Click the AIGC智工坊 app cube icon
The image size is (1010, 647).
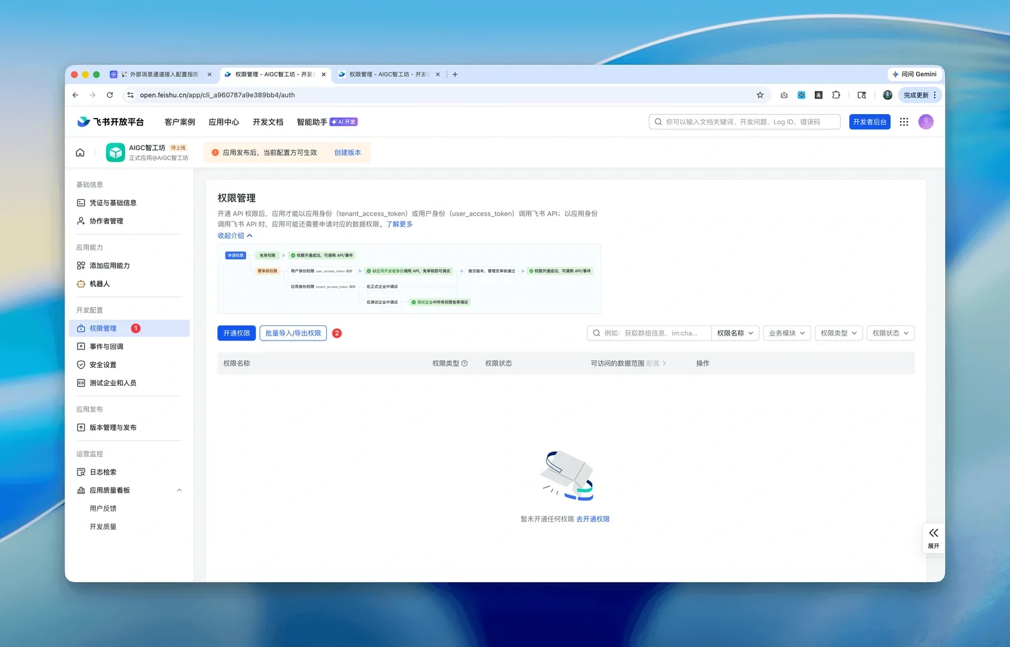pos(116,153)
